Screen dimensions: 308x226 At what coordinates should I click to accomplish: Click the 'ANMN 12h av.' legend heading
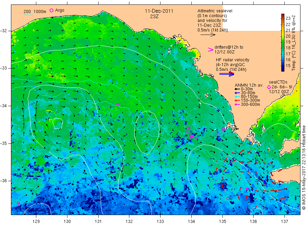(249, 85)
